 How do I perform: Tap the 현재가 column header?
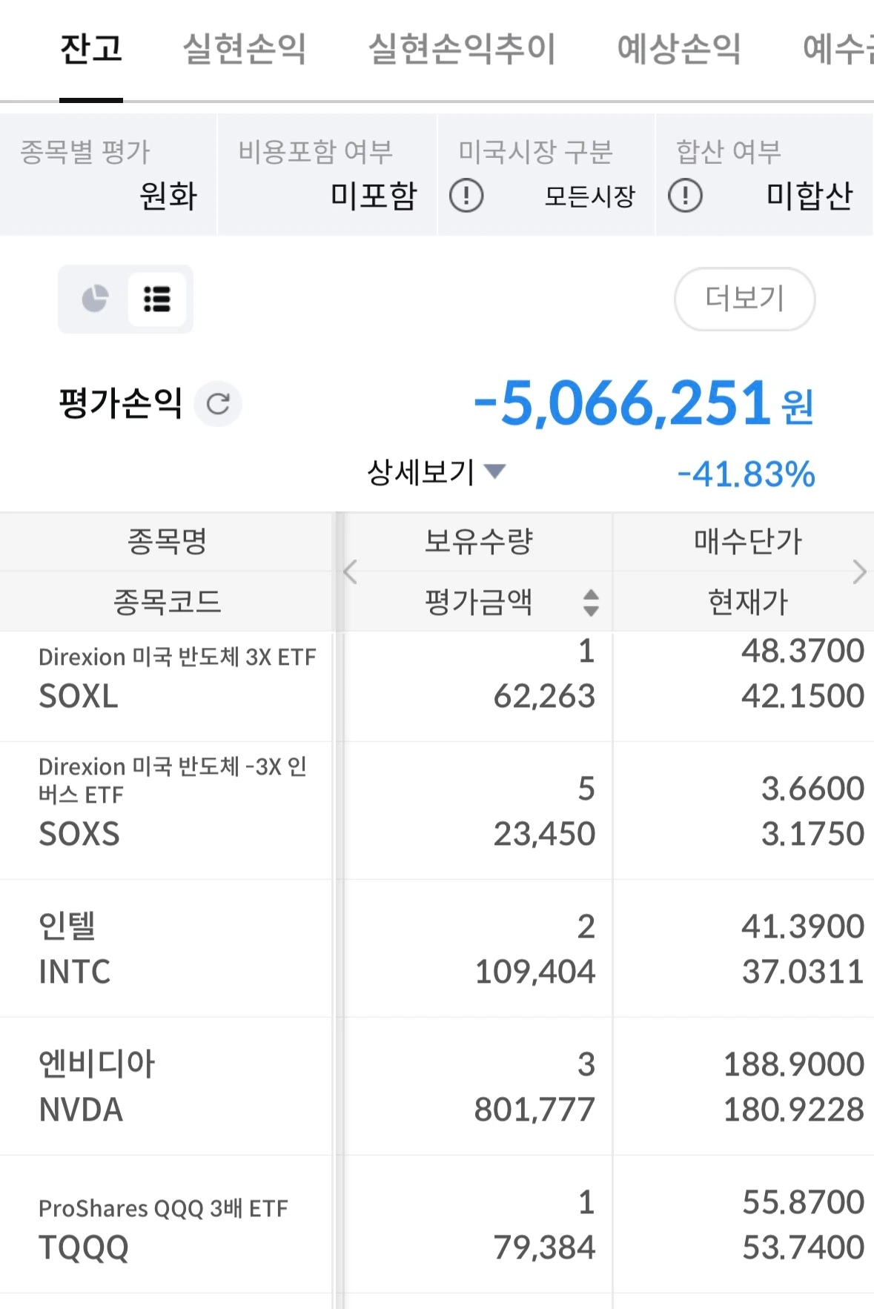coord(747,601)
